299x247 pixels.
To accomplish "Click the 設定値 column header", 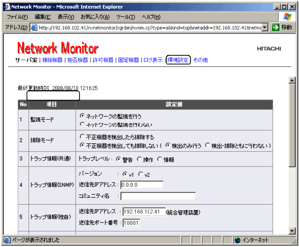I will [174, 105].
